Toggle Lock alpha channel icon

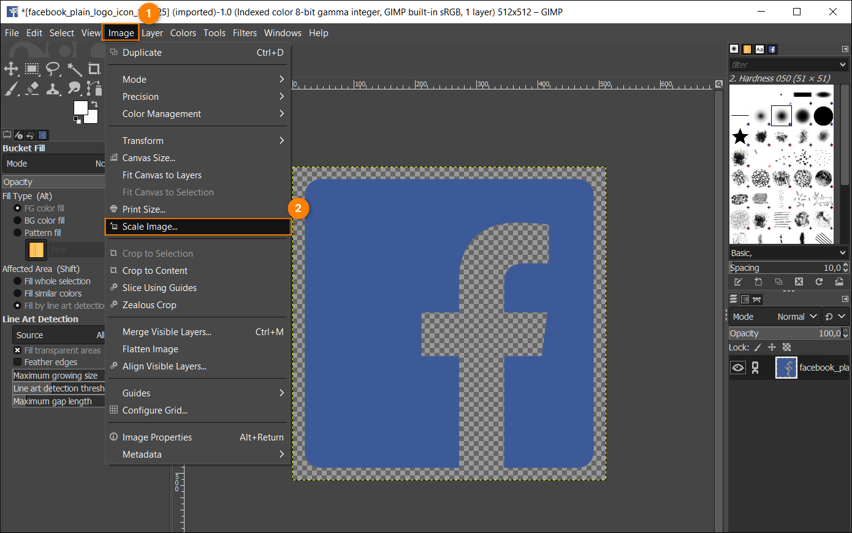(786, 347)
